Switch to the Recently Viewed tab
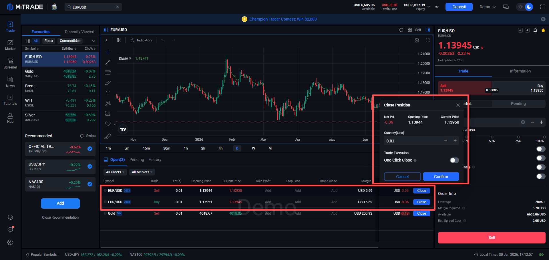The image size is (549, 260). point(79,32)
